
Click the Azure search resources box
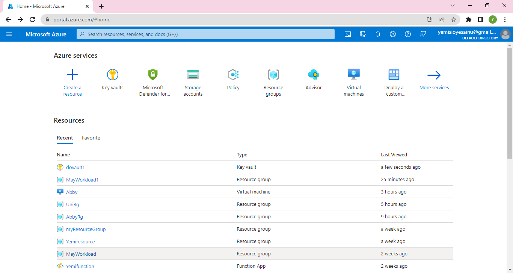pos(205,34)
